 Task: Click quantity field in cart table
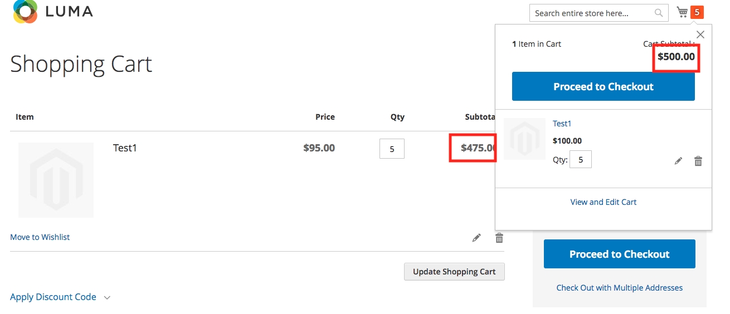(x=392, y=149)
